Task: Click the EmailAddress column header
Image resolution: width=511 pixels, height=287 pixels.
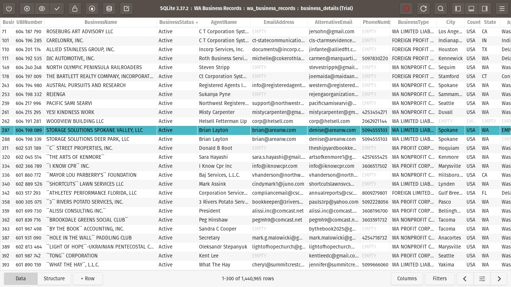Action: (279, 22)
